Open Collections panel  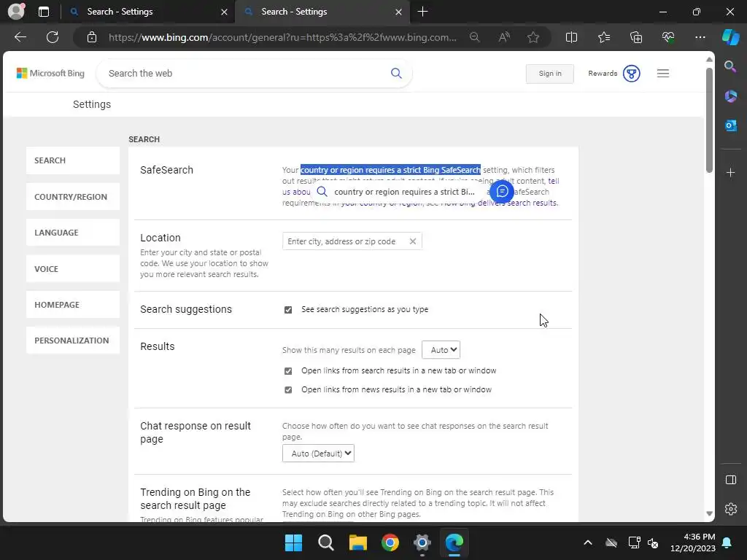tap(636, 37)
